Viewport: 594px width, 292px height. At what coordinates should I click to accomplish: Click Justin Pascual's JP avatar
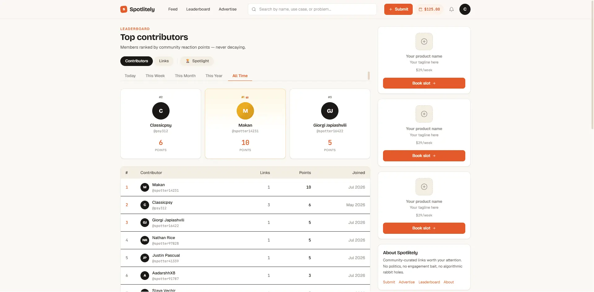tap(145, 258)
